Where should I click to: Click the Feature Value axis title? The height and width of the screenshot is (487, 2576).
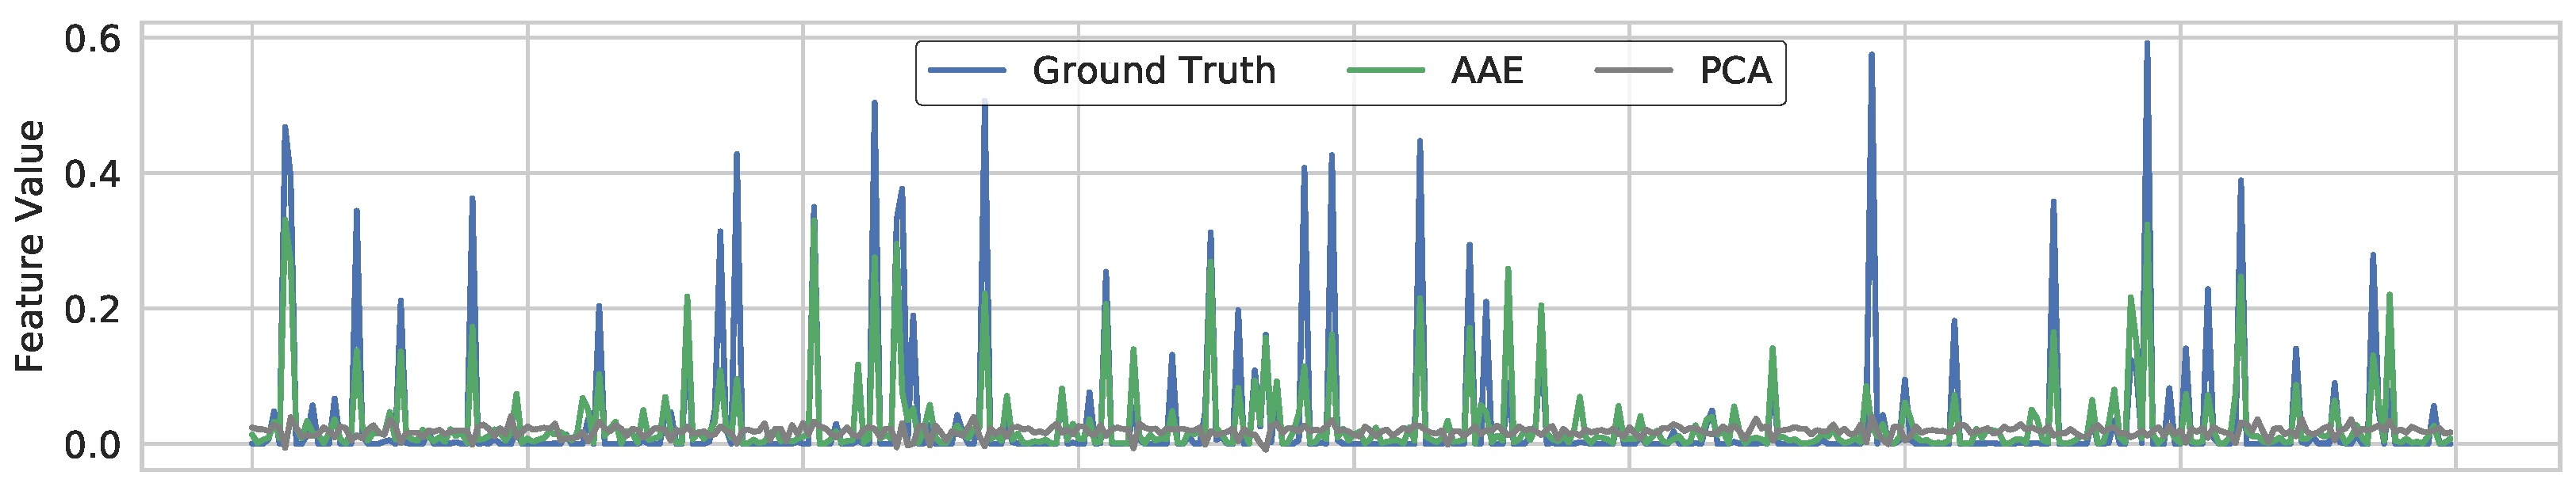[30, 245]
